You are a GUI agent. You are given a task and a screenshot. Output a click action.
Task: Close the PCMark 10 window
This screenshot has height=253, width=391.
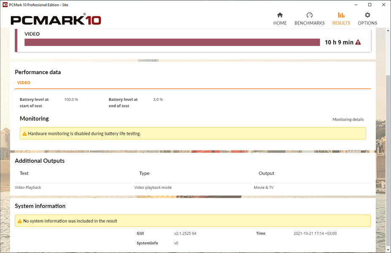click(383, 5)
